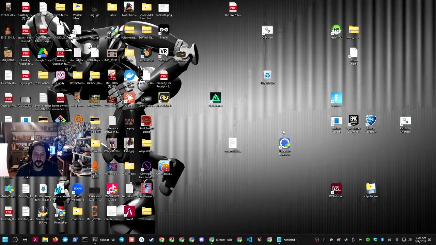Open Bluetooth tray icon

click(x=382, y=240)
